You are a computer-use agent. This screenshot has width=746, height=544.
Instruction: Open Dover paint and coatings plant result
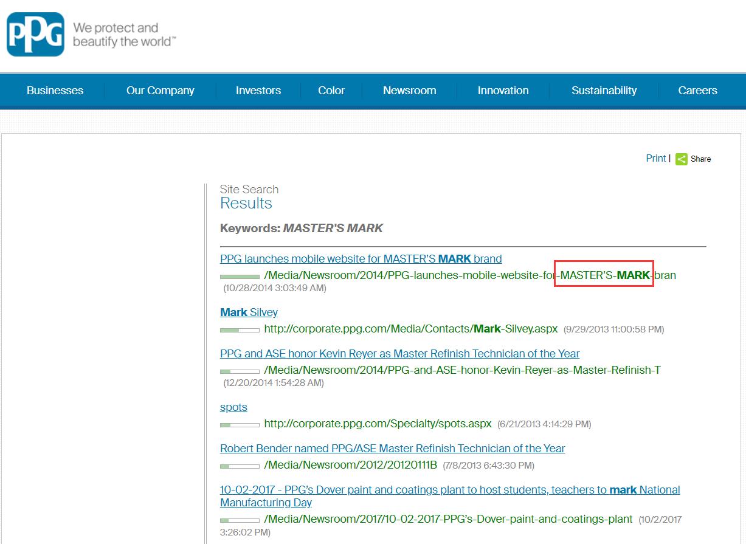pos(450,496)
